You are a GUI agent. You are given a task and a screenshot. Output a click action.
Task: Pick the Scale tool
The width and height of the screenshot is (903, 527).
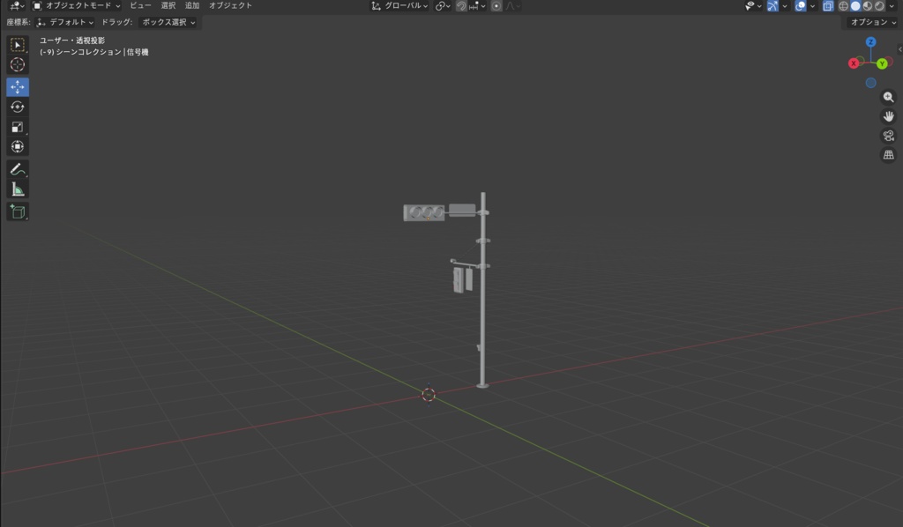click(18, 127)
